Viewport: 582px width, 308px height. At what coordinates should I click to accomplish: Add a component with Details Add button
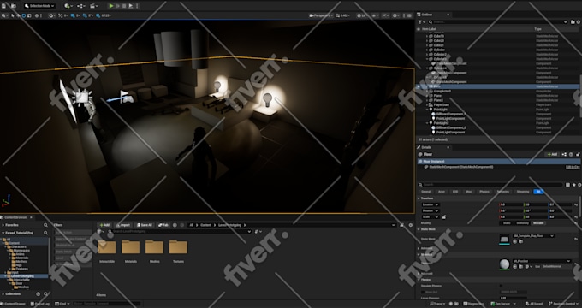pos(552,154)
